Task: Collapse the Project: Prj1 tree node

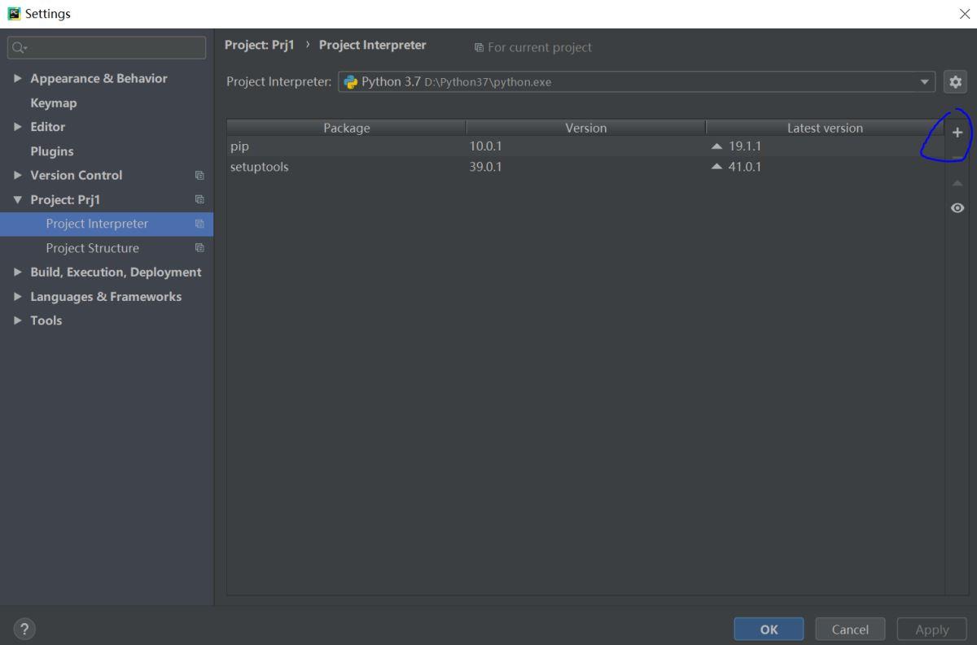Action: point(18,200)
